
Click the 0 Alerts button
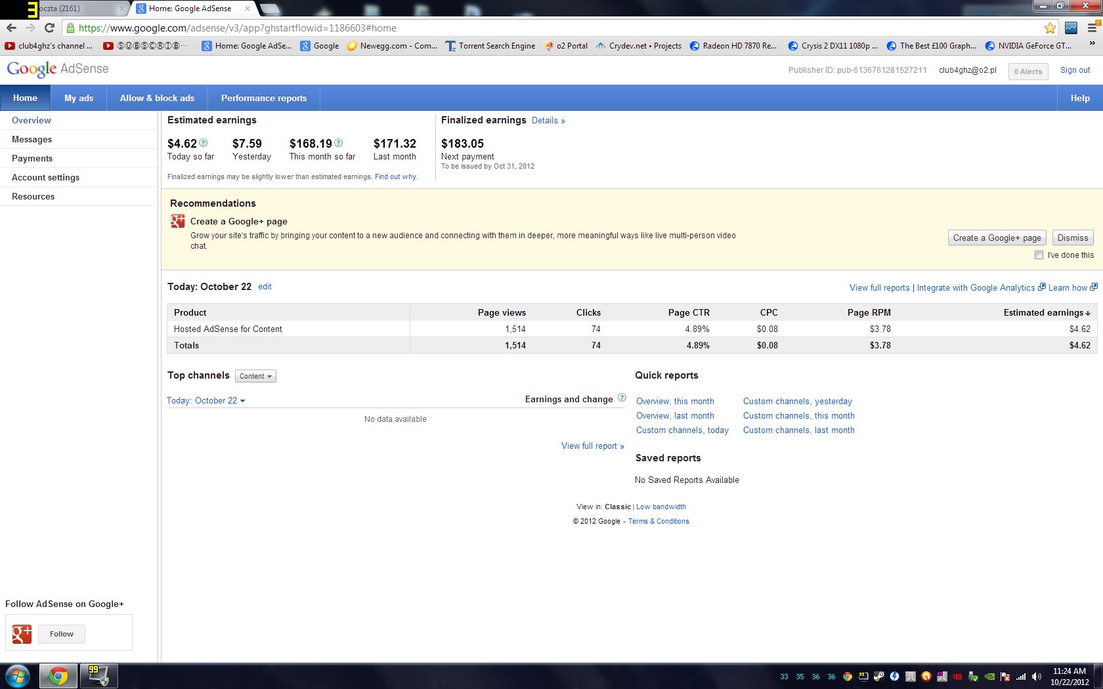pos(1028,72)
